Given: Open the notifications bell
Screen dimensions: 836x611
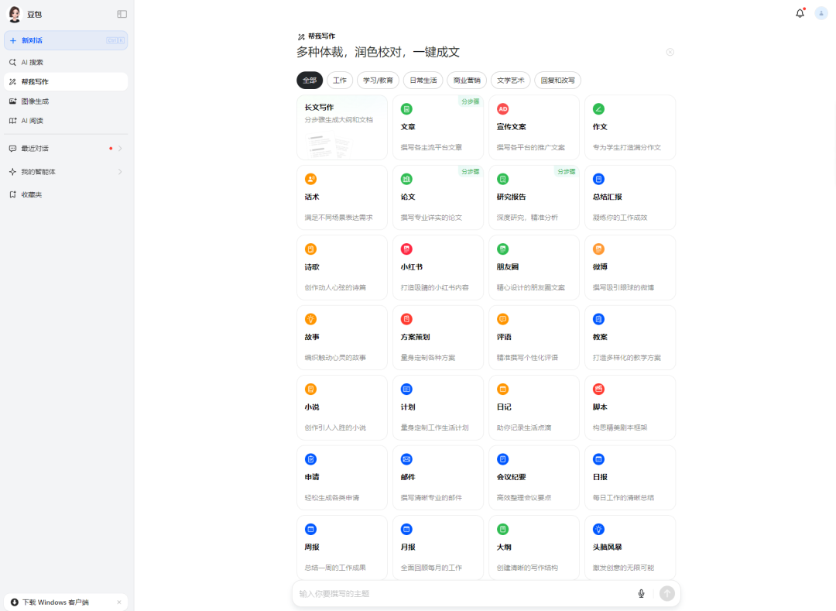Looking at the screenshot, I should (x=800, y=13).
